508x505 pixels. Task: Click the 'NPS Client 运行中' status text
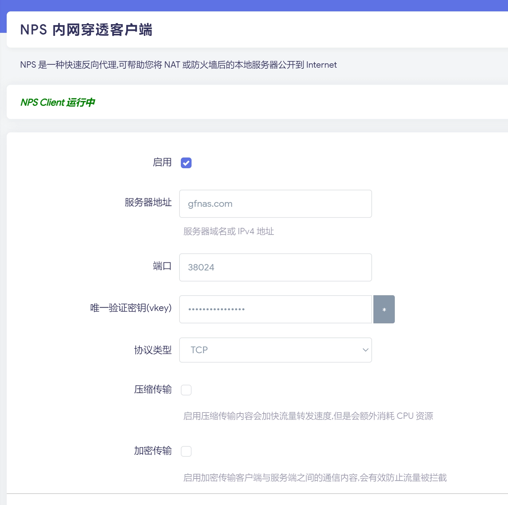[58, 102]
